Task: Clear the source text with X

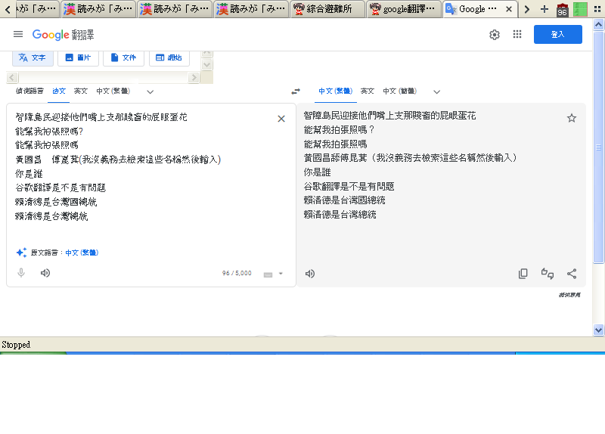Action: [x=281, y=119]
